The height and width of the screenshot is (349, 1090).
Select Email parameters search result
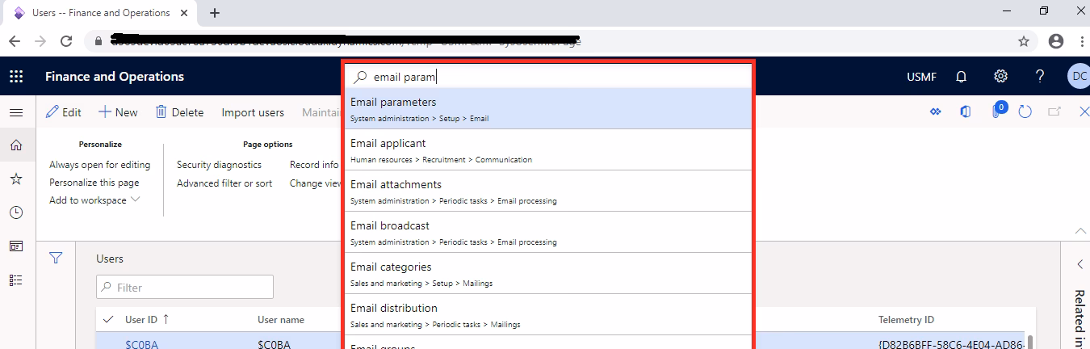[x=548, y=108]
